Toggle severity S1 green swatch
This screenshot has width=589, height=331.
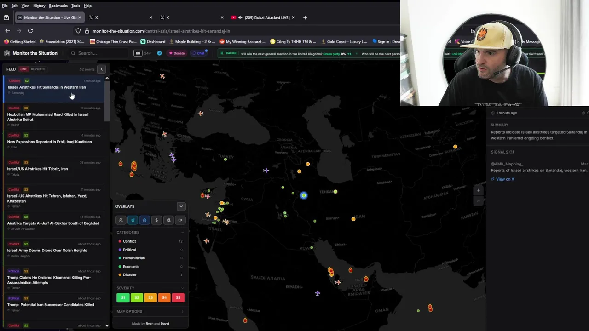pyautogui.click(x=123, y=298)
